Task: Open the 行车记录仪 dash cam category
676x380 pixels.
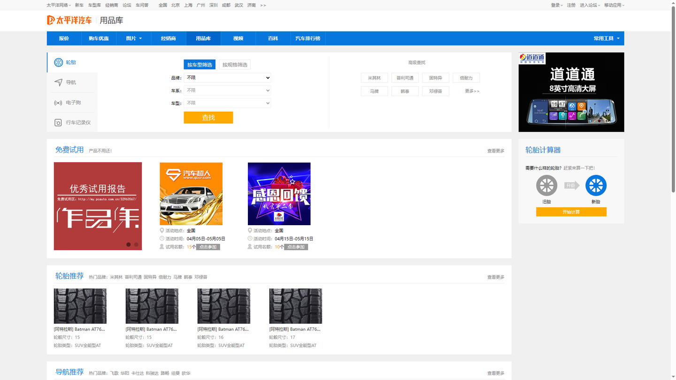Action: (72, 122)
